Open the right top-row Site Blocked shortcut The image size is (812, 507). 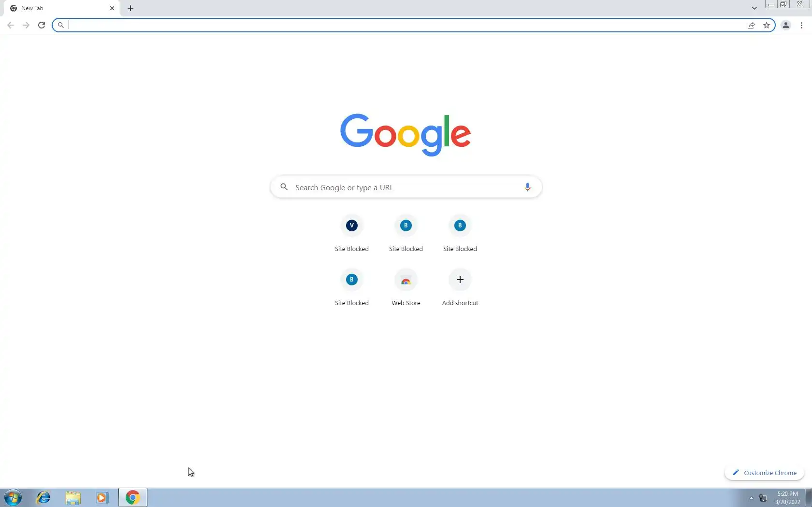(x=460, y=234)
